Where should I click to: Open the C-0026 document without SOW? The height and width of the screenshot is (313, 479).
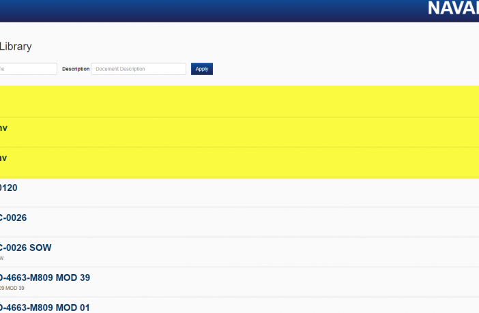click(x=13, y=218)
